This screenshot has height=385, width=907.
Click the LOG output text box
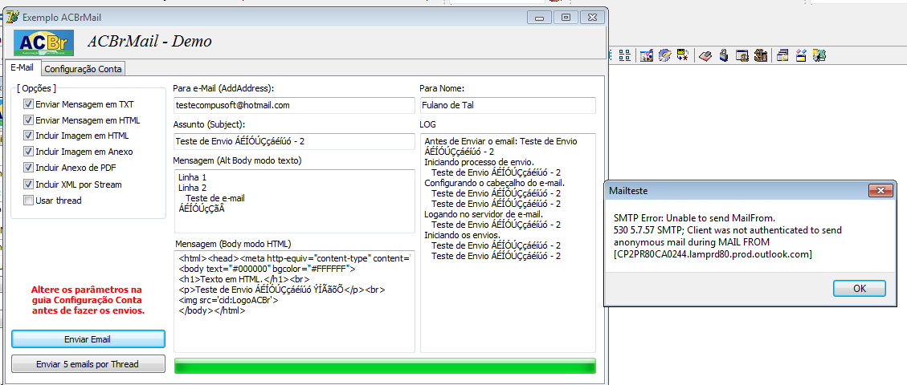click(x=507, y=243)
